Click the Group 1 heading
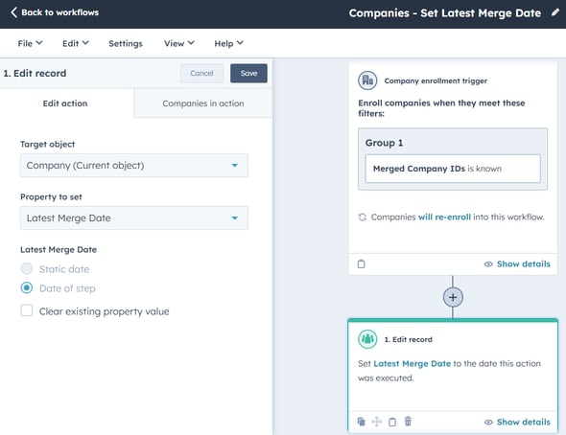 pyautogui.click(x=384, y=143)
